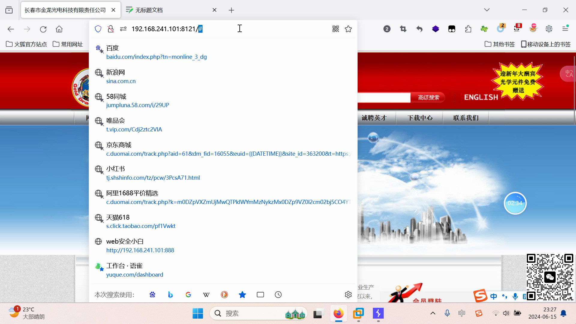Expand the list all tabs dropdown arrow
This screenshot has height=324, width=576.
point(487,10)
